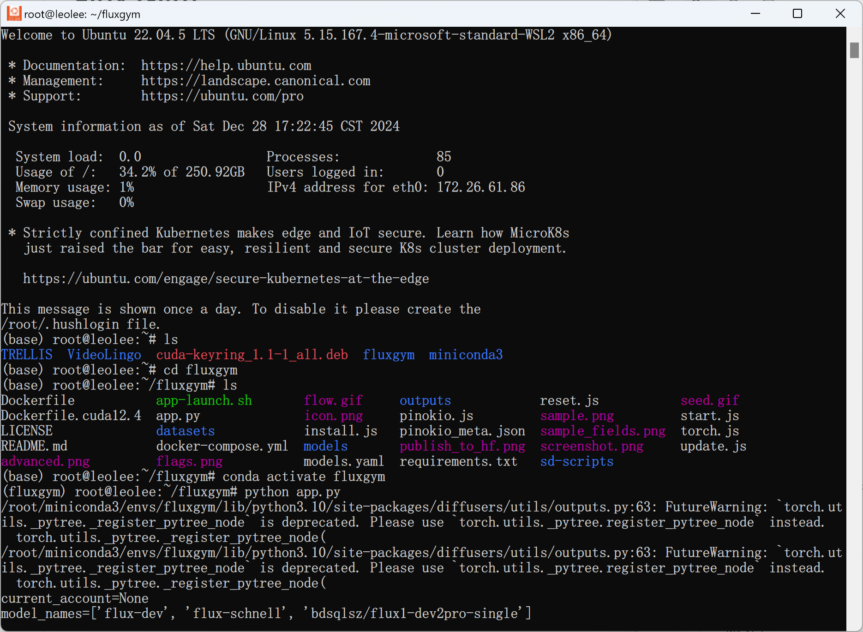
Task: Click the 'flux-schnell' model name
Action: [237, 614]
